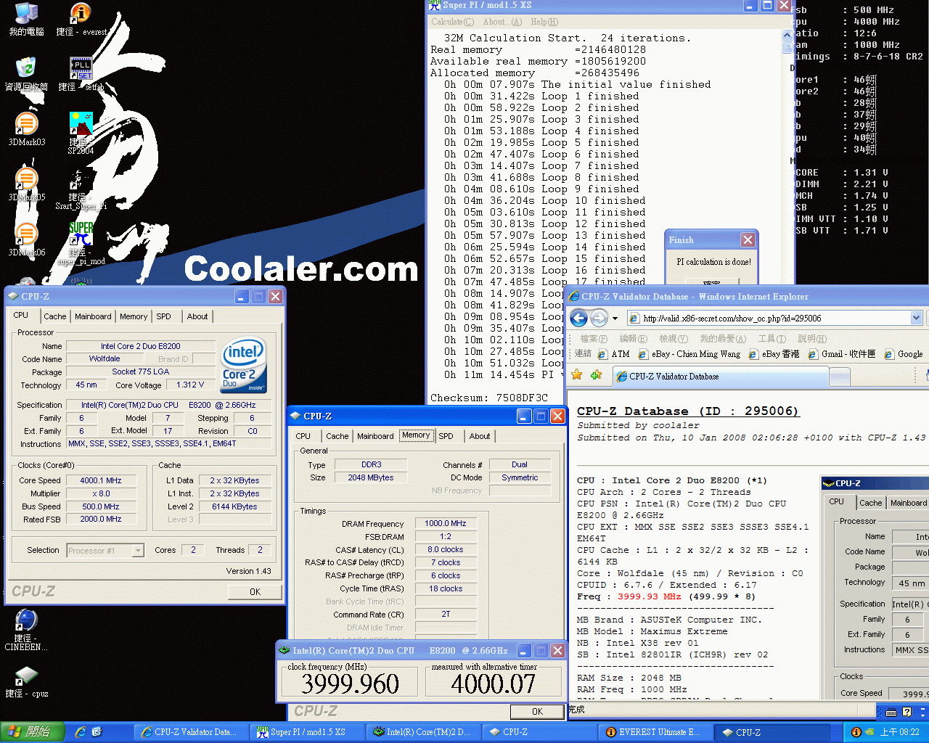This screenshot has width=929, height=743.
Task: Open the disabled Processor #1 selection dropdown in CPU-Z
Action: click(x=105, y=551)
